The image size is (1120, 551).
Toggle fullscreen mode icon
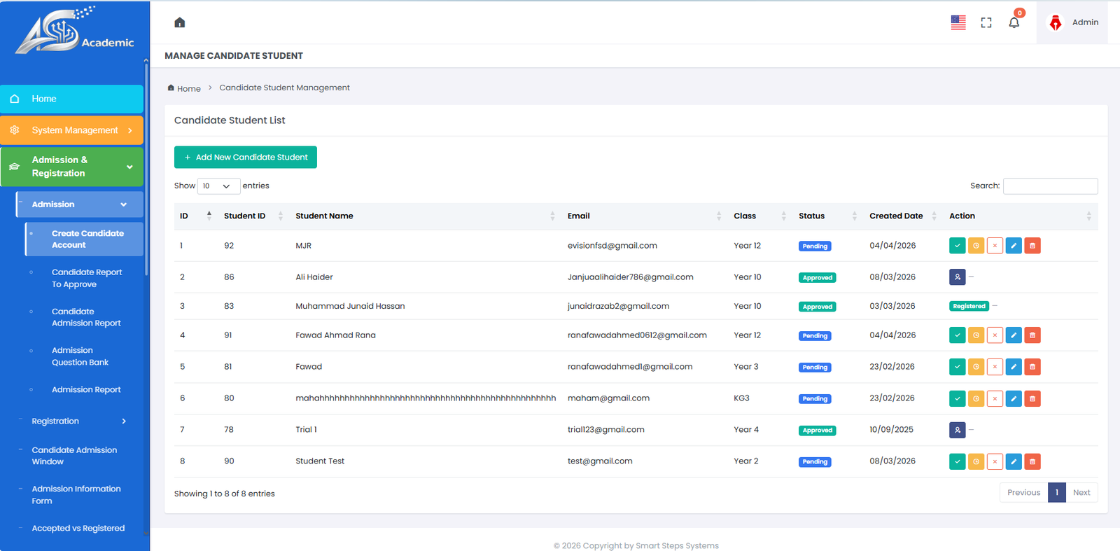pyautogui.click(x=986, y=23)
